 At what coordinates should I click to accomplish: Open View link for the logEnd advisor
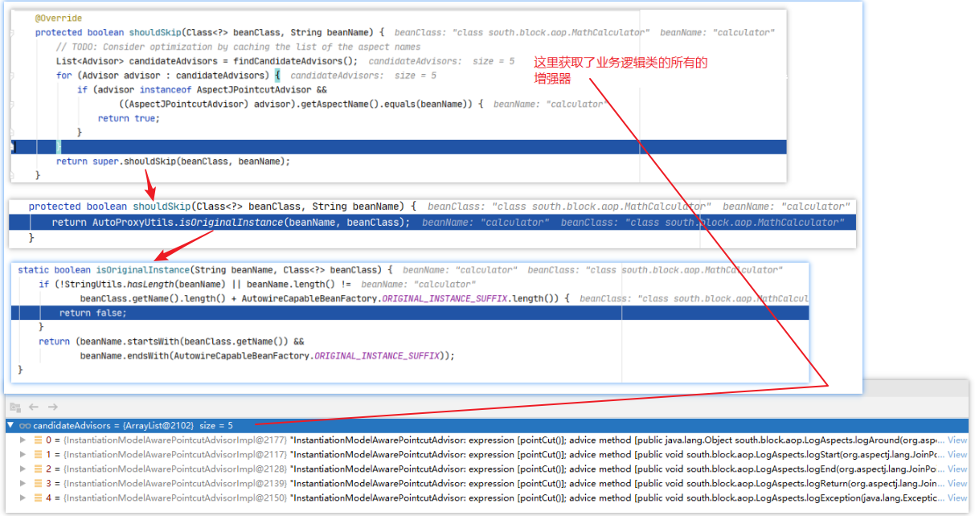click(957, 469)
